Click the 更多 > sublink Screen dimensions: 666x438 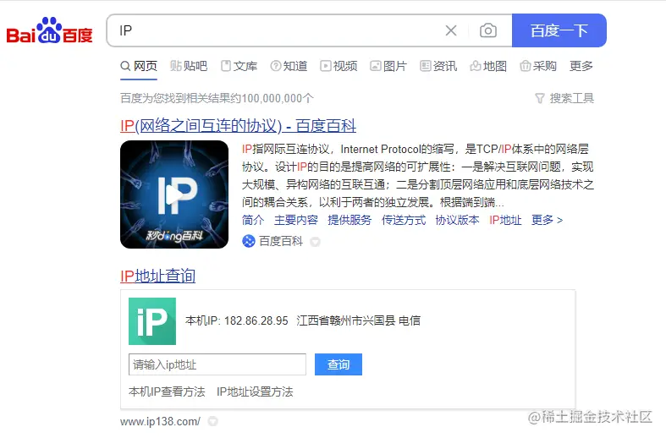coord(547,220)
